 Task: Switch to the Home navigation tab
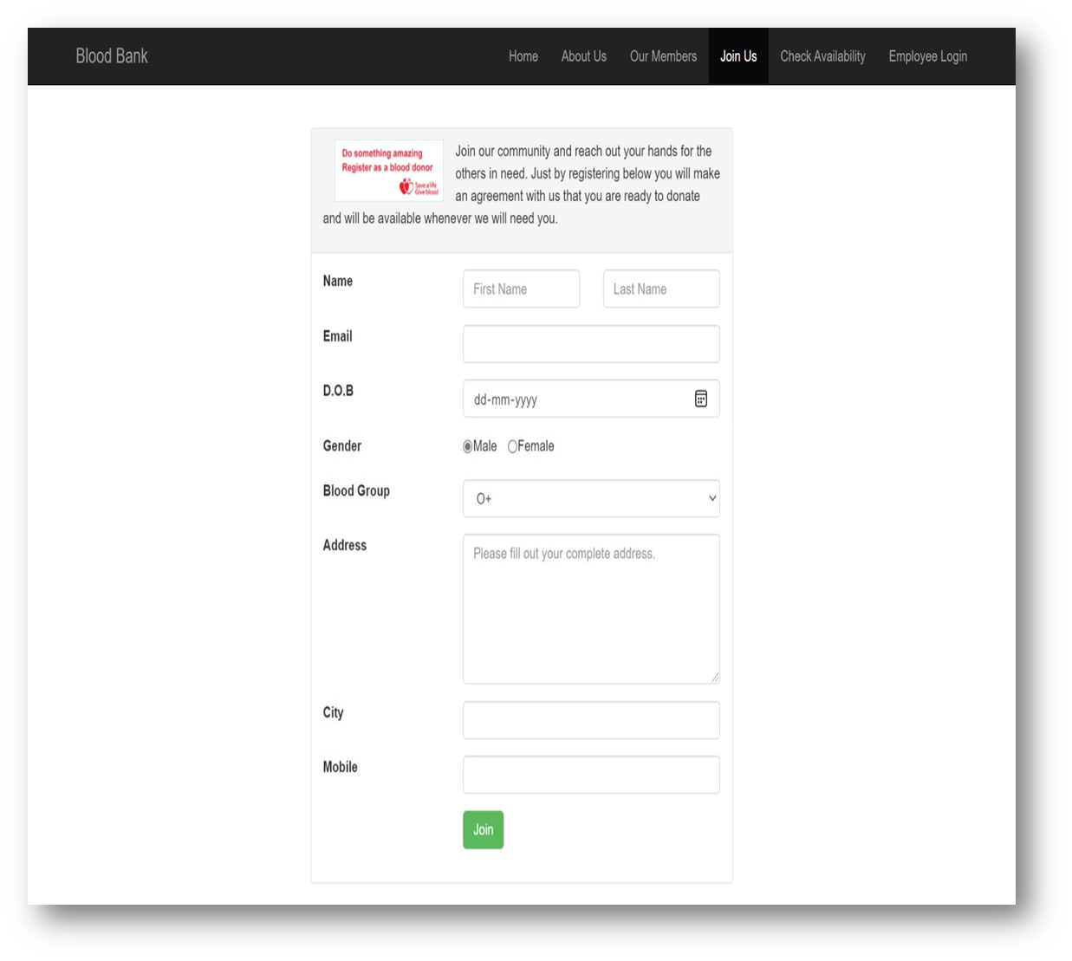tap(523, 55)
